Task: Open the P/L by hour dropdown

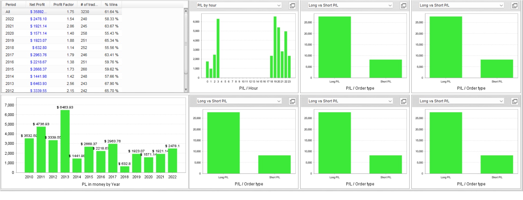Action: click(239, 5)
